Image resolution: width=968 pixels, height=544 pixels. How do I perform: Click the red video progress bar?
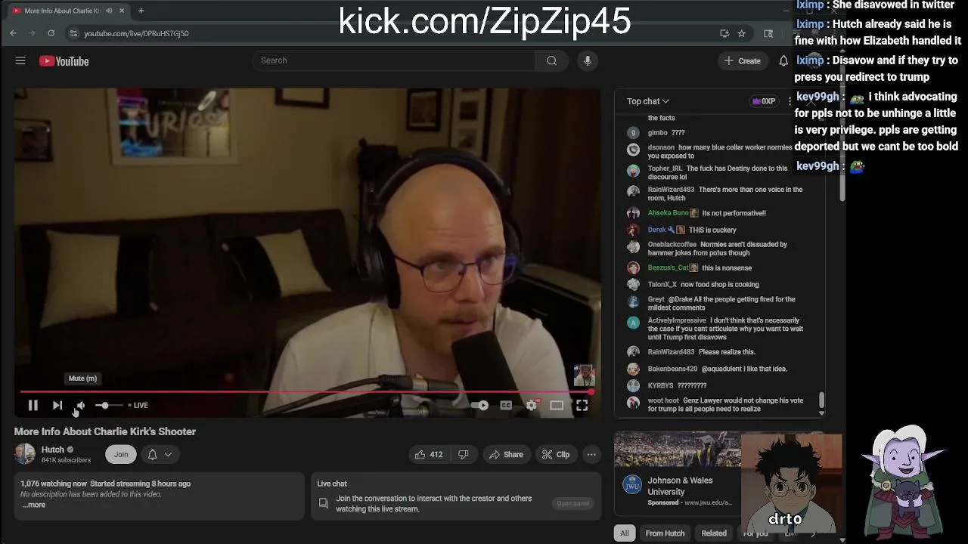point(306,391)
